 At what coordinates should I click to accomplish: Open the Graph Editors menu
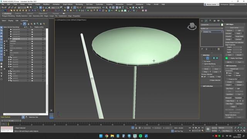click(x=68, y=4)
